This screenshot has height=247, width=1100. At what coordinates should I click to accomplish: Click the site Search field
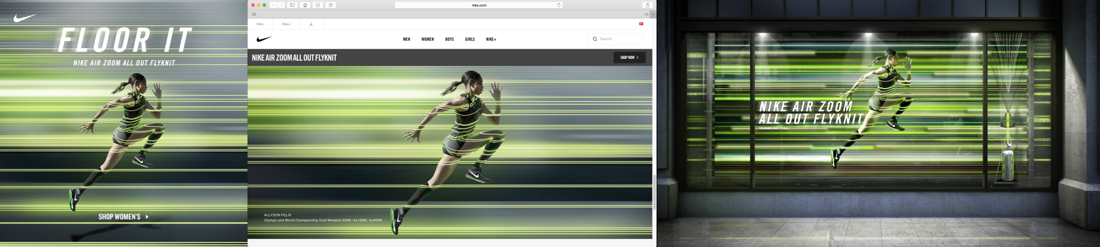(615, 39)
